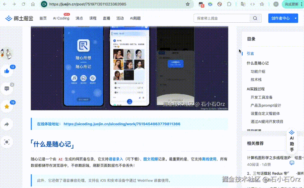Click the code brackets devtools icon

(x=252, y=4)
